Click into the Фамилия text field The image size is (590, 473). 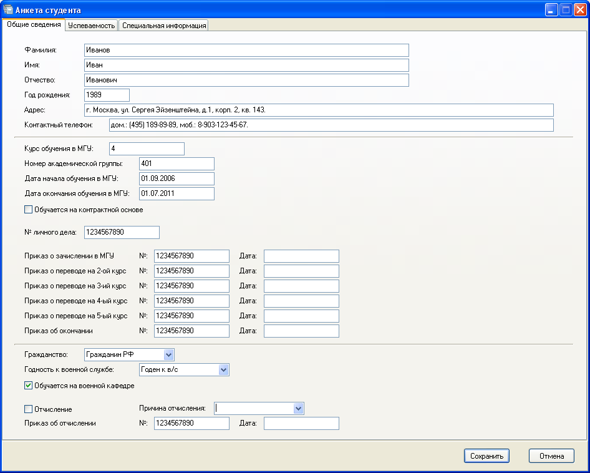point(246,50)
